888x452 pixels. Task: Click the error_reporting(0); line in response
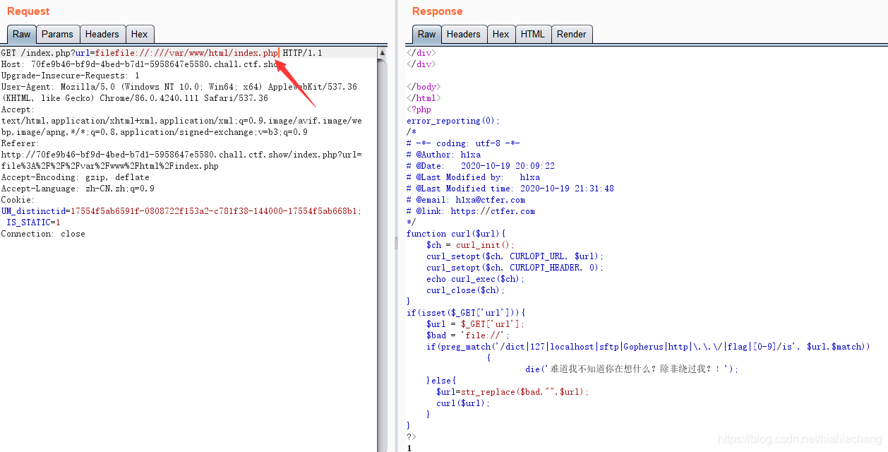453,121
